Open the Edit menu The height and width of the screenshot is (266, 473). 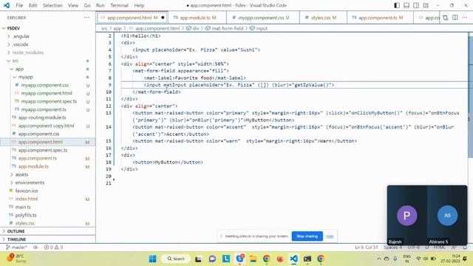(x=33, y=5)
